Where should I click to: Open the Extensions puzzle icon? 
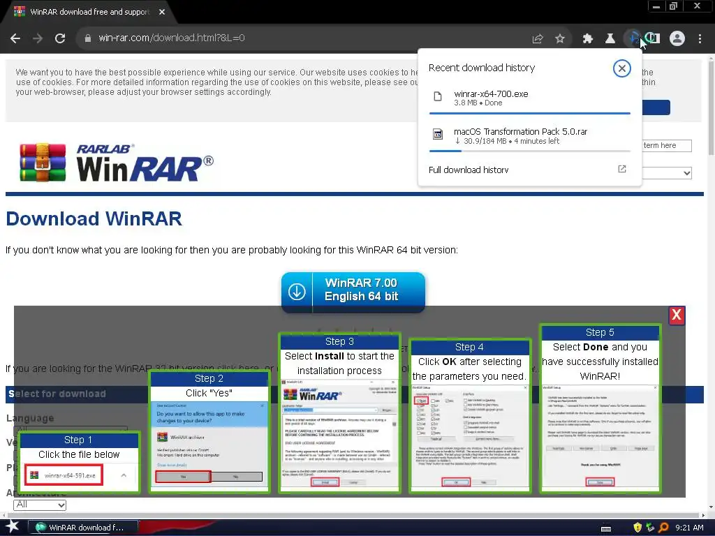588,39
